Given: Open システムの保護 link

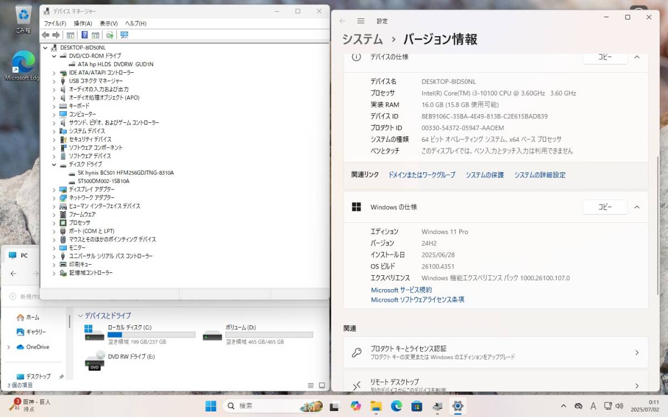Looking at the screenshot, I should [484, 175].
